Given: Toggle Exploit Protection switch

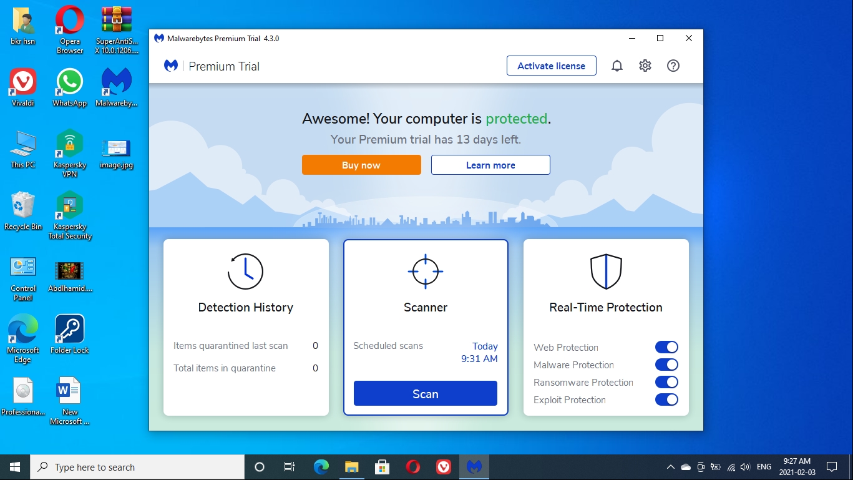Looking at the screenshot, I should [x=666, y=399].
